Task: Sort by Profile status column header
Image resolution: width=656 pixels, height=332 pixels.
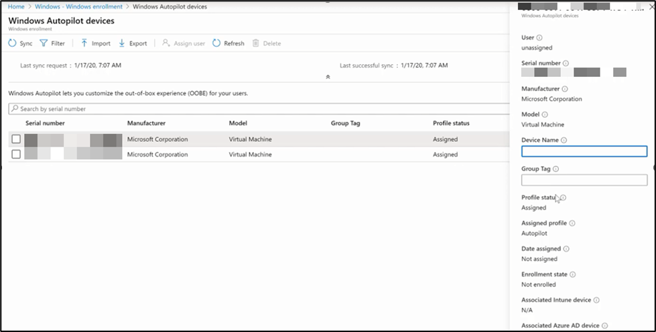Action: (451, 123)
